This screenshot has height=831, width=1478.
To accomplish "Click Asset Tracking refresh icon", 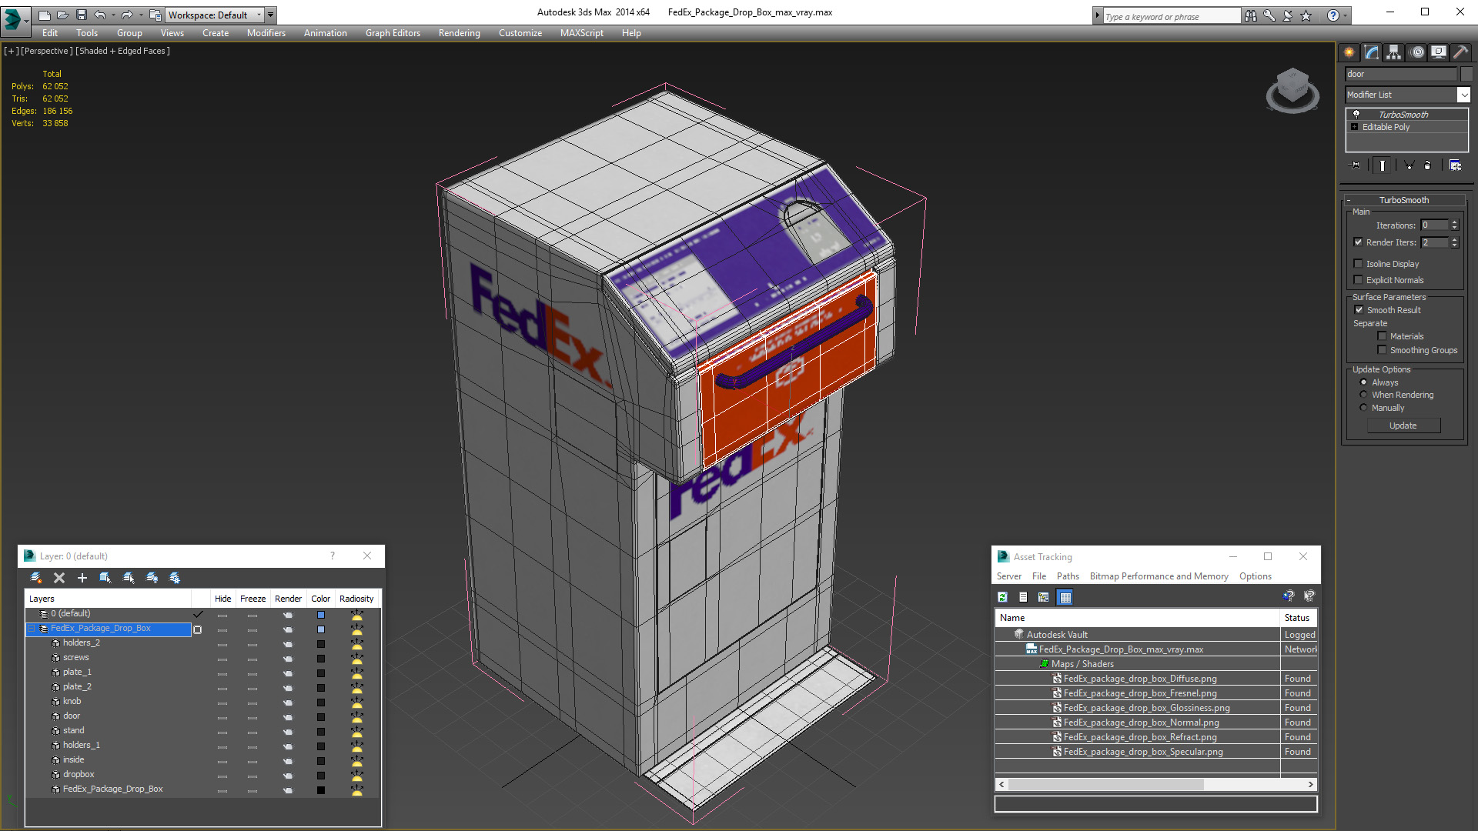I will click(1002, 597).
